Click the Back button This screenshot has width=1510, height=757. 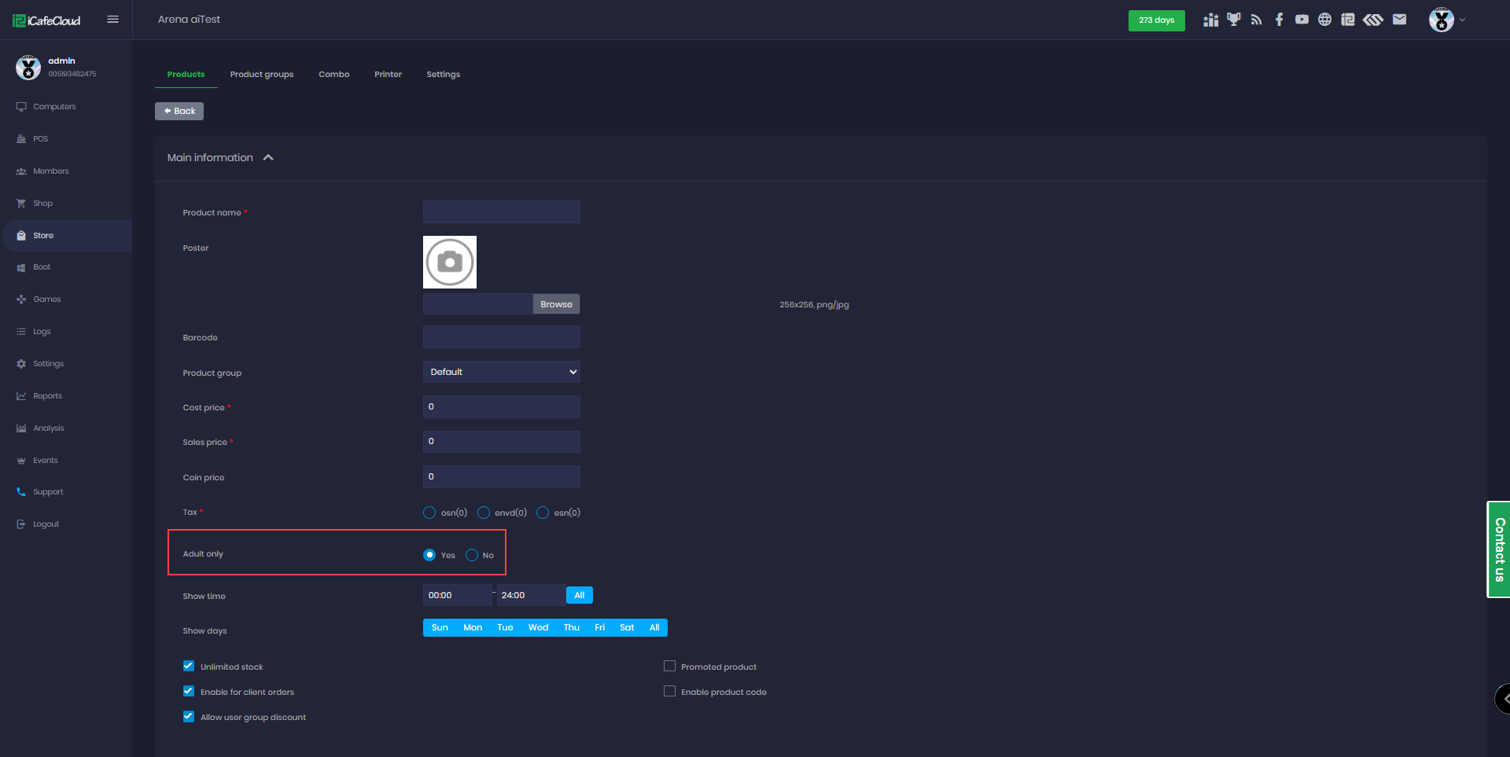[x=179, y=111]
